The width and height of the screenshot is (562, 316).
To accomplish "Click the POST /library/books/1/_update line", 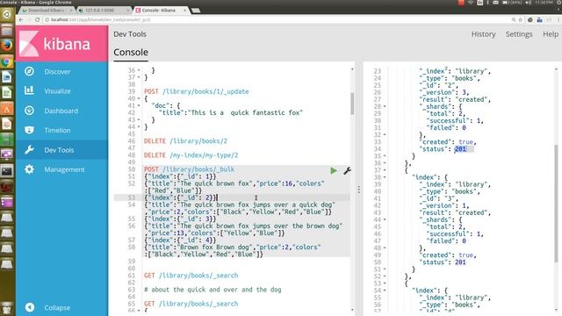I will 197,91.
